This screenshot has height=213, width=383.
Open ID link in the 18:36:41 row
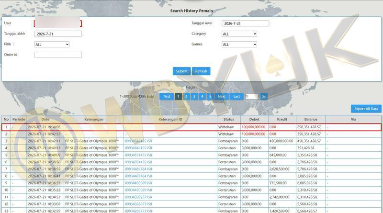[138, 176]
